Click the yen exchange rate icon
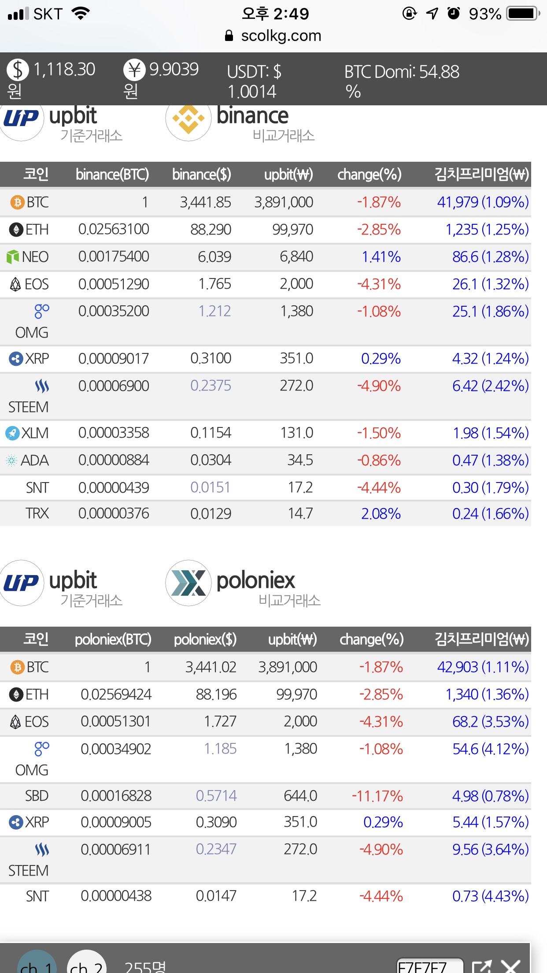 coord(134,70)
